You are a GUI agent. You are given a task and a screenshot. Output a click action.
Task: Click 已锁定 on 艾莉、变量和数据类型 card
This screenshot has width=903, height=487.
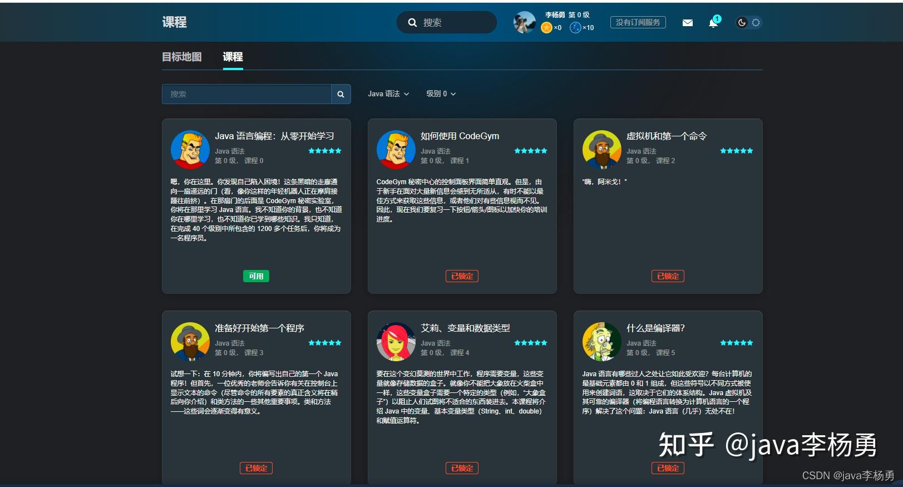pos(462,468)
